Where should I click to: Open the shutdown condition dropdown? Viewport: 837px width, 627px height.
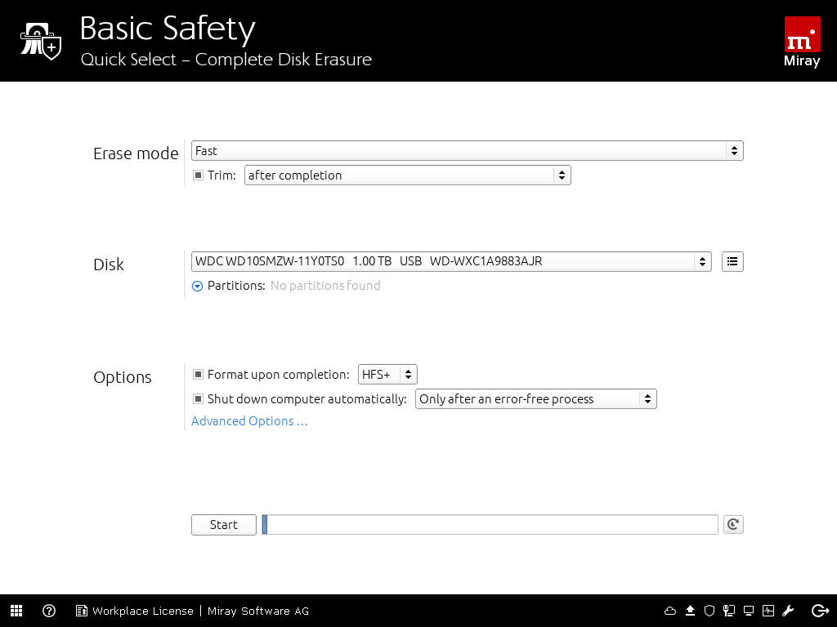536,398
